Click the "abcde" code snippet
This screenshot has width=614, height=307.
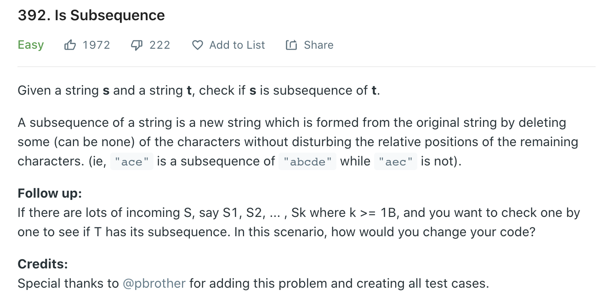(x=307, y=162)
